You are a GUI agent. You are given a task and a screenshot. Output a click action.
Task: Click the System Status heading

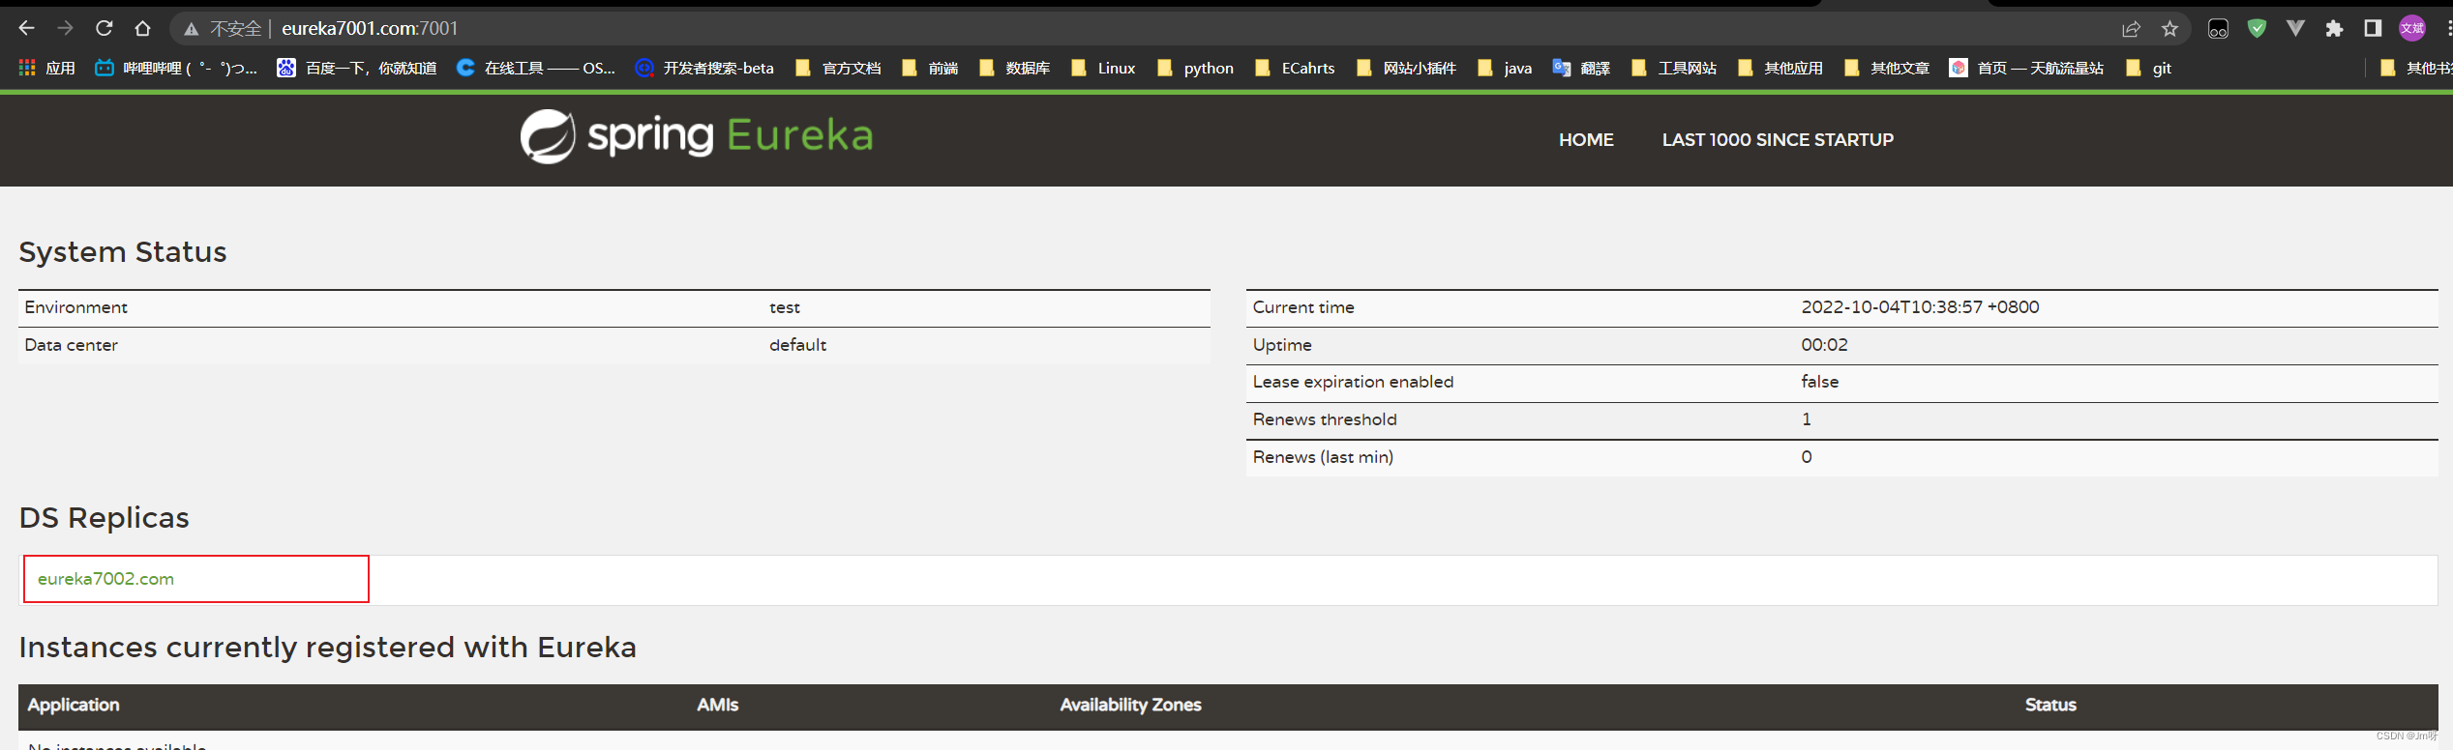tap(123, 252)
